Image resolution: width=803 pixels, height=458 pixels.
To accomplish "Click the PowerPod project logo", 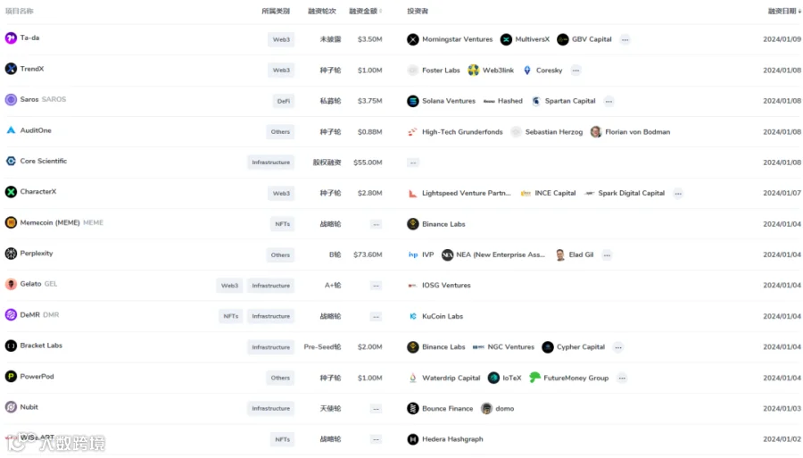I will 11,377.
